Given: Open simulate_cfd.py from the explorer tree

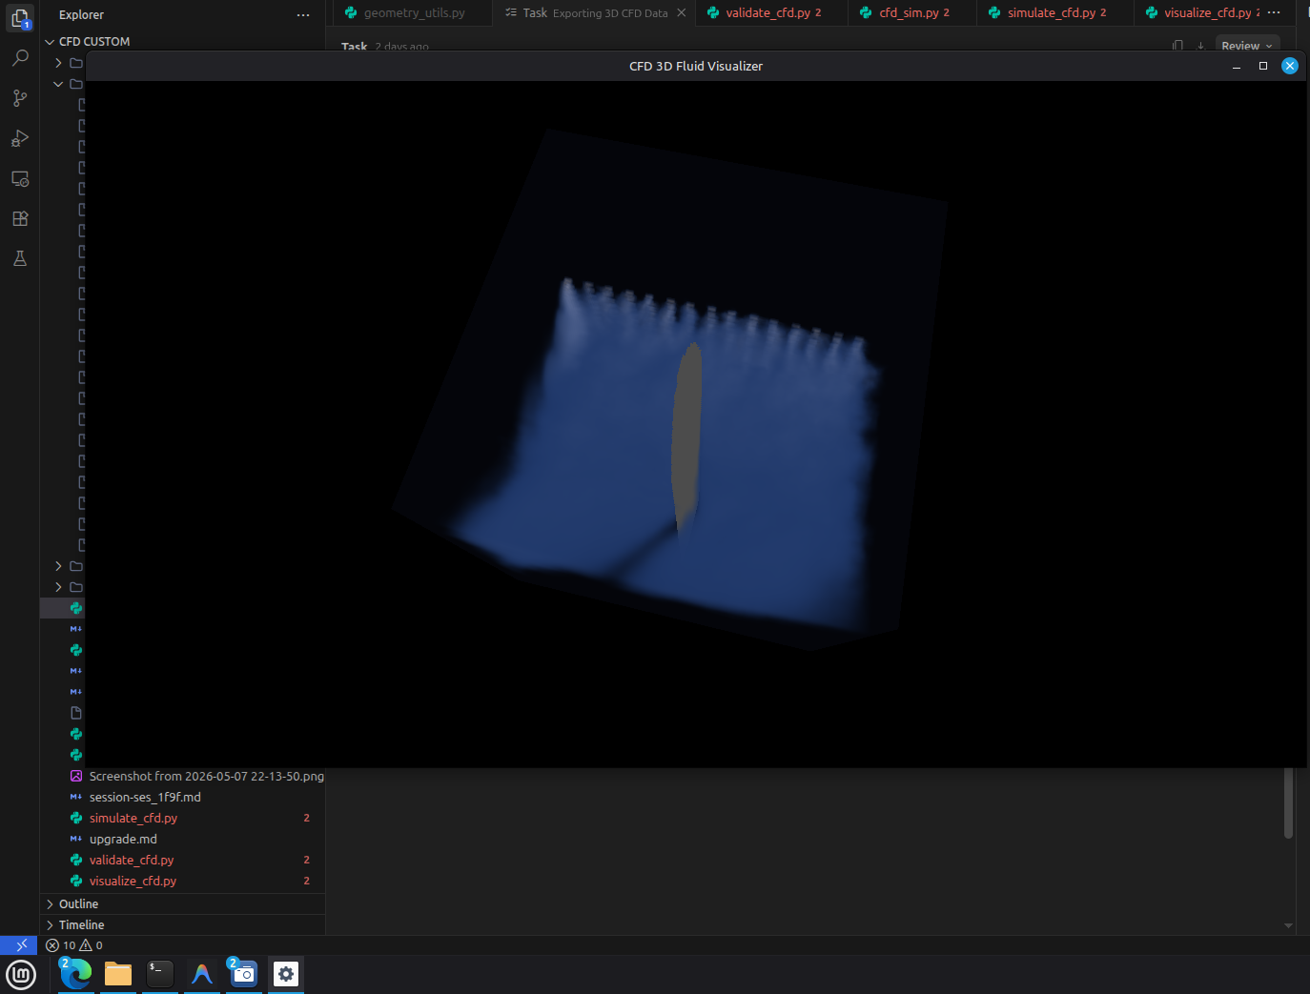Looking at the screenshot, I should 133,818.
